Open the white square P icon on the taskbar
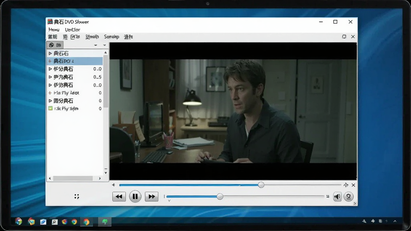Image resolution: width=411 pixels, height=231 pixels. tap(55, 222)
